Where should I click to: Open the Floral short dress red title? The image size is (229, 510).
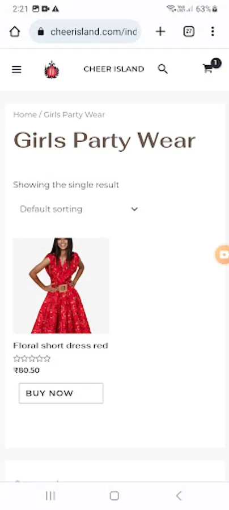(x=61, y=346)
